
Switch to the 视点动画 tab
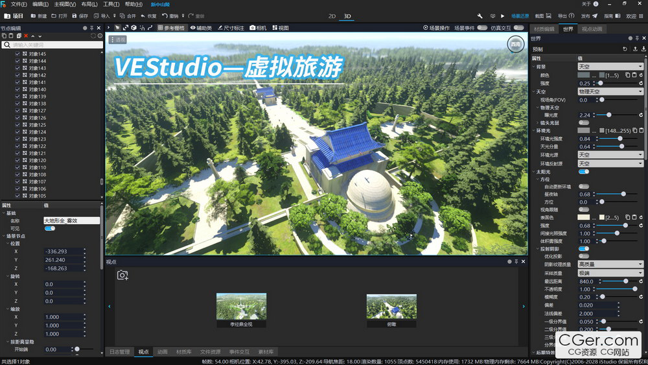592,29
